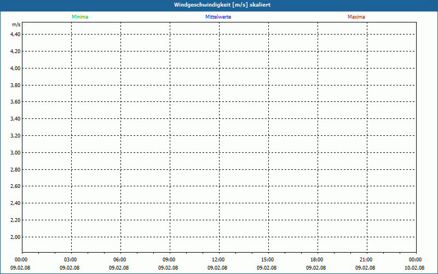
Task: Click the 09.02.08 date under 12:00
Action: [x=217, y=268]
